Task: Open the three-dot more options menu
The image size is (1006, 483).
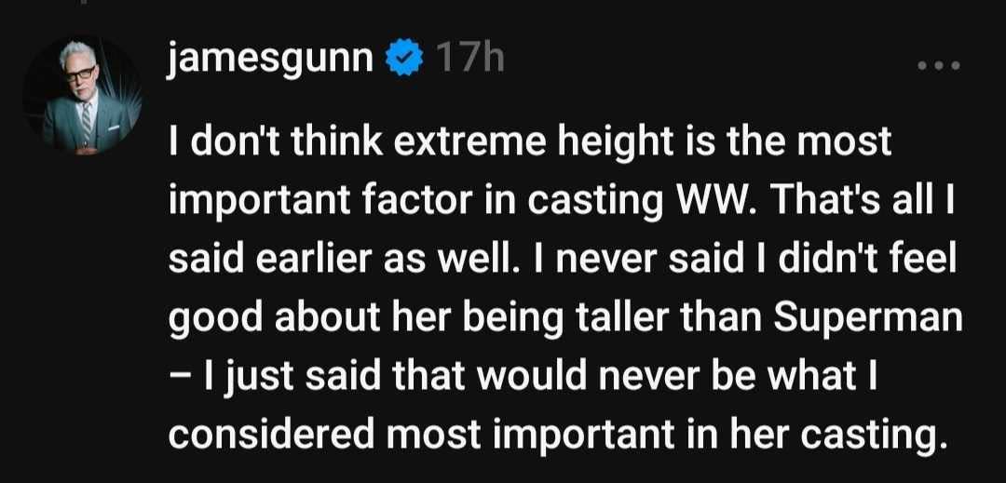Action: 936,66
